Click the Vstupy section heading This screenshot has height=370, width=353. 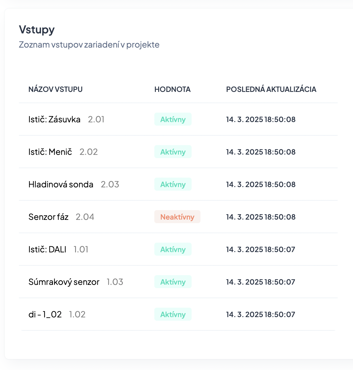point(37,30)
